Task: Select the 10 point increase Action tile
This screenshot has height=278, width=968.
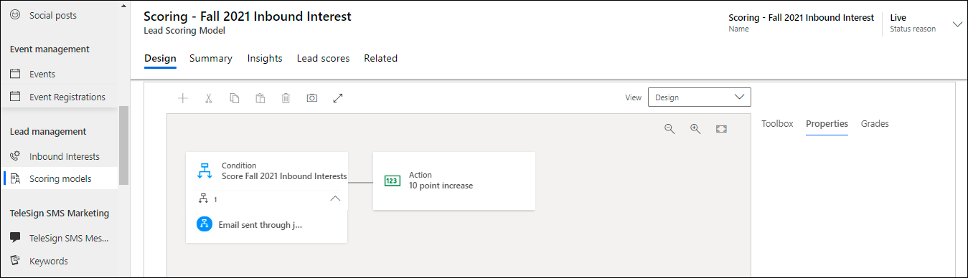Action: coord(454,181)
